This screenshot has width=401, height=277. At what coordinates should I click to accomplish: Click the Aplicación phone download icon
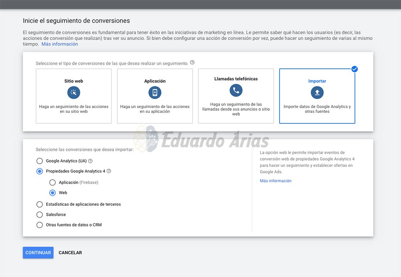tap(155, 92)
